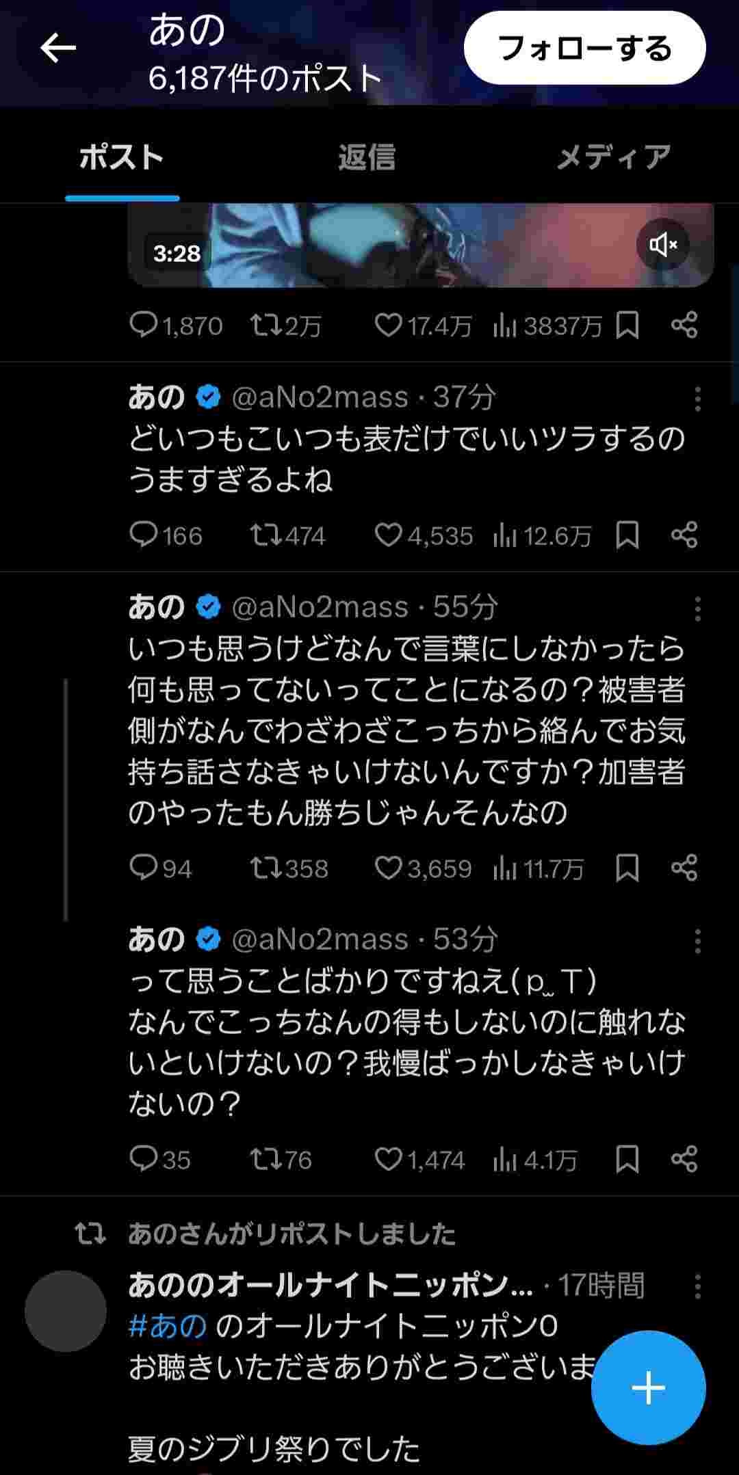
Task: Open the reply icon showing 166 comments
Action: [x=144, y=535]
